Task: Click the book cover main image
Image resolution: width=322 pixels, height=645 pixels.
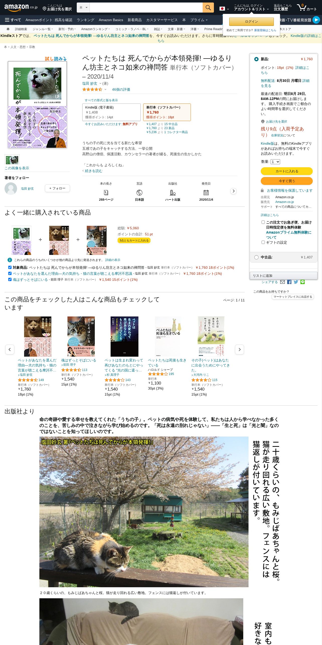Action: coord(37,104)
